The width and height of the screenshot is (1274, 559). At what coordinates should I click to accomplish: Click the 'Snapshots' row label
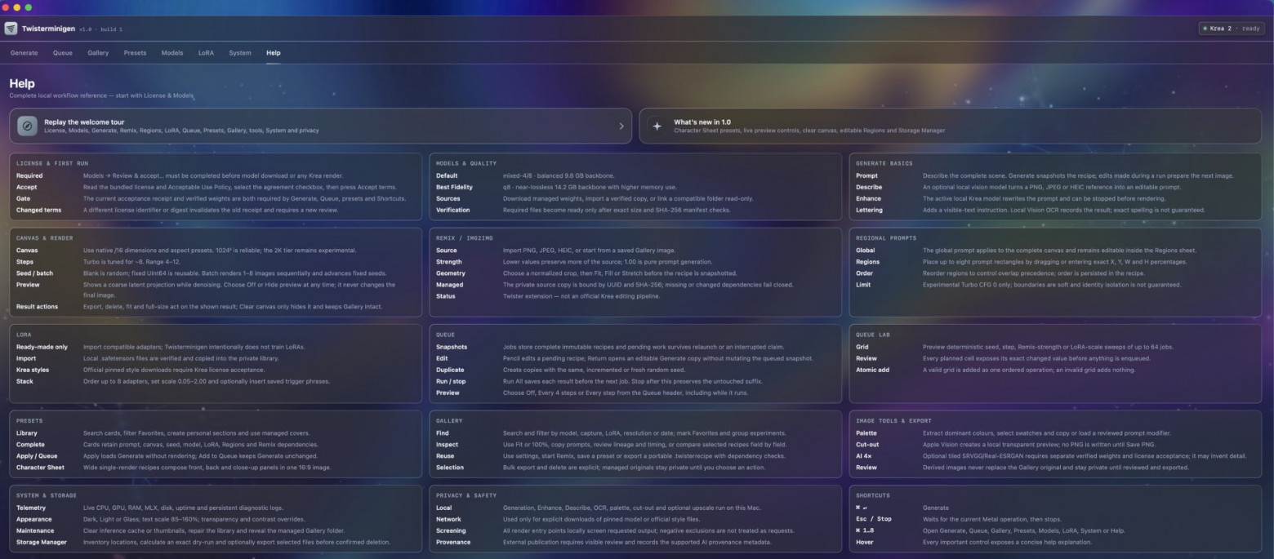pos(452,347)
